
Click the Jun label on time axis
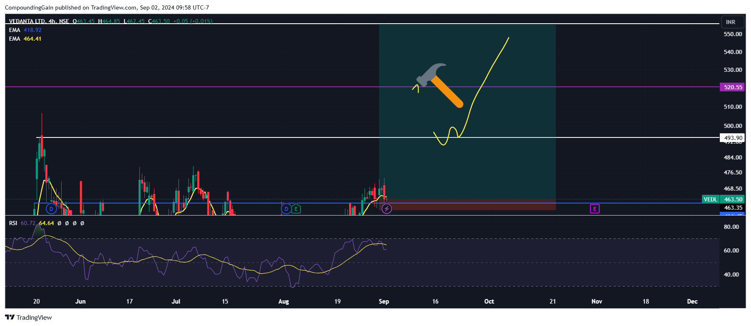(x=80, y=301)
